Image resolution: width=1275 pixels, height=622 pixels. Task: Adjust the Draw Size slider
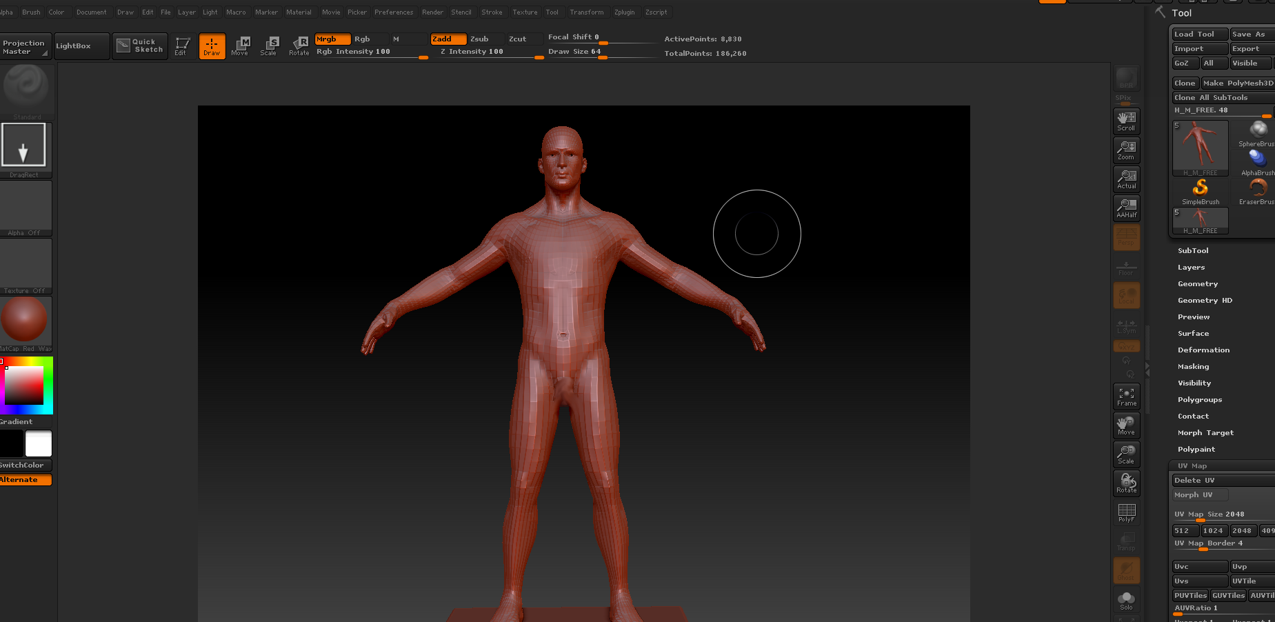coord(602,52)
